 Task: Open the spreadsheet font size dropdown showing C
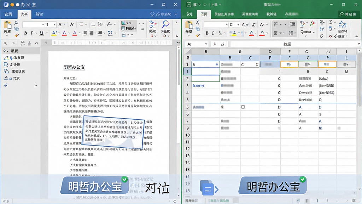click(238, 25)
